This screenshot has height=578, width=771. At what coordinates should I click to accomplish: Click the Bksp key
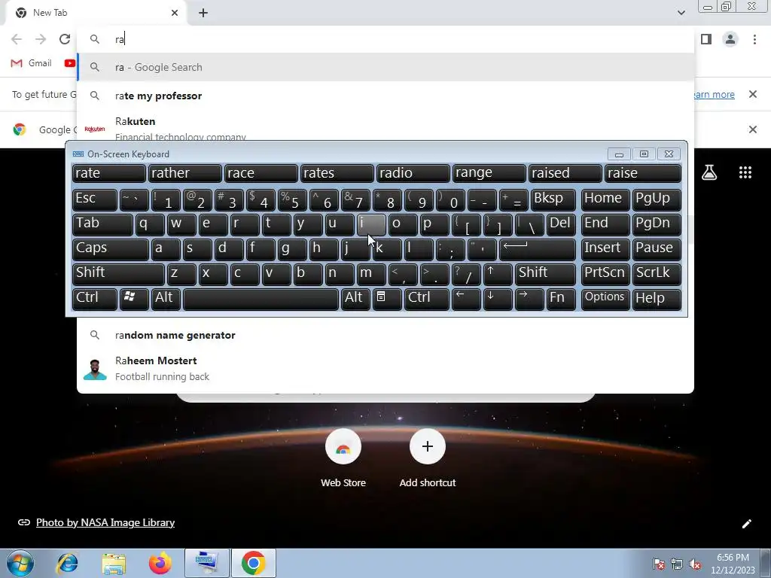(x=553, y=199)
